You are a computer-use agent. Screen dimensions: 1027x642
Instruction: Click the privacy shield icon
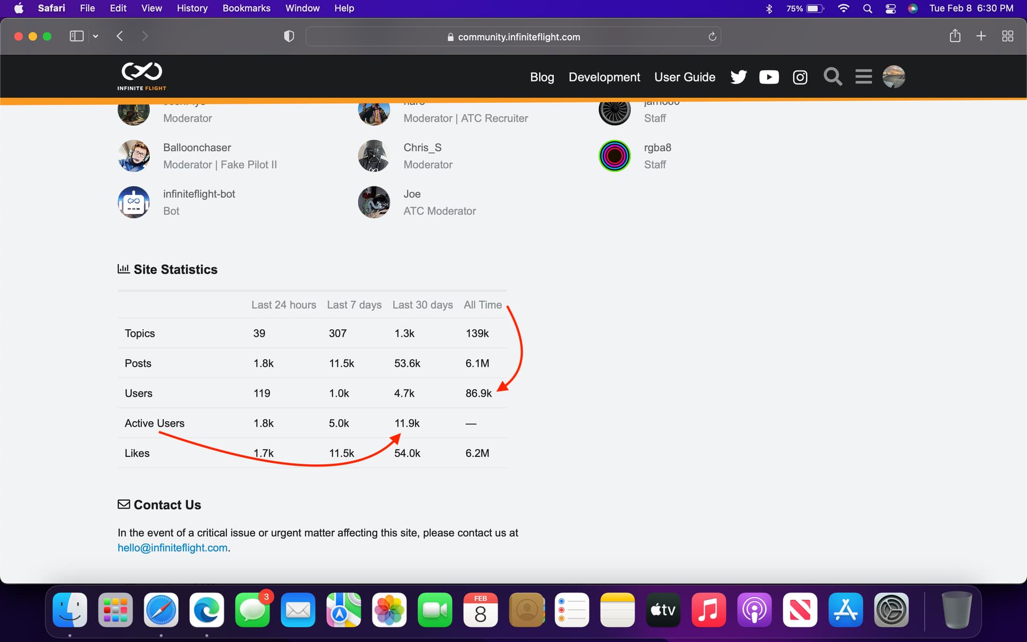click(x=289, y=36)
